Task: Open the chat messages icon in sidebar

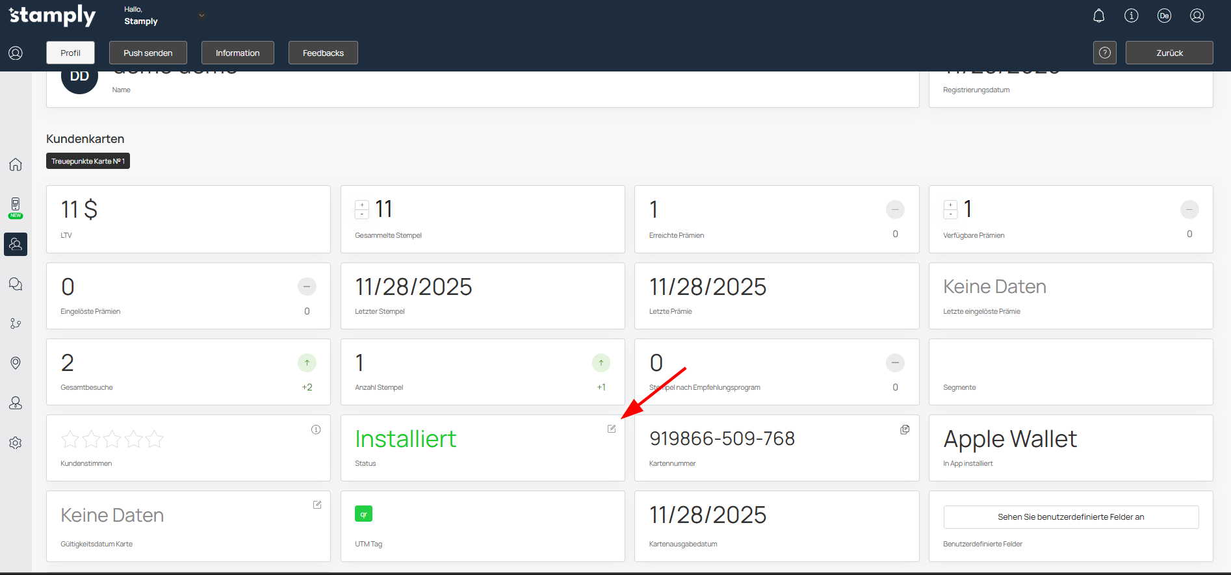Action: tap(16, 284)
